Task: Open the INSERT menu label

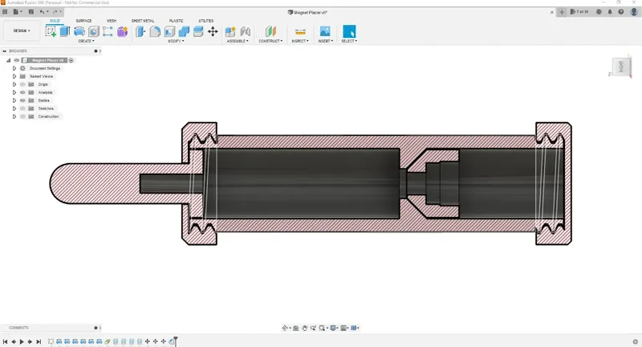Action: pos(326,41)
